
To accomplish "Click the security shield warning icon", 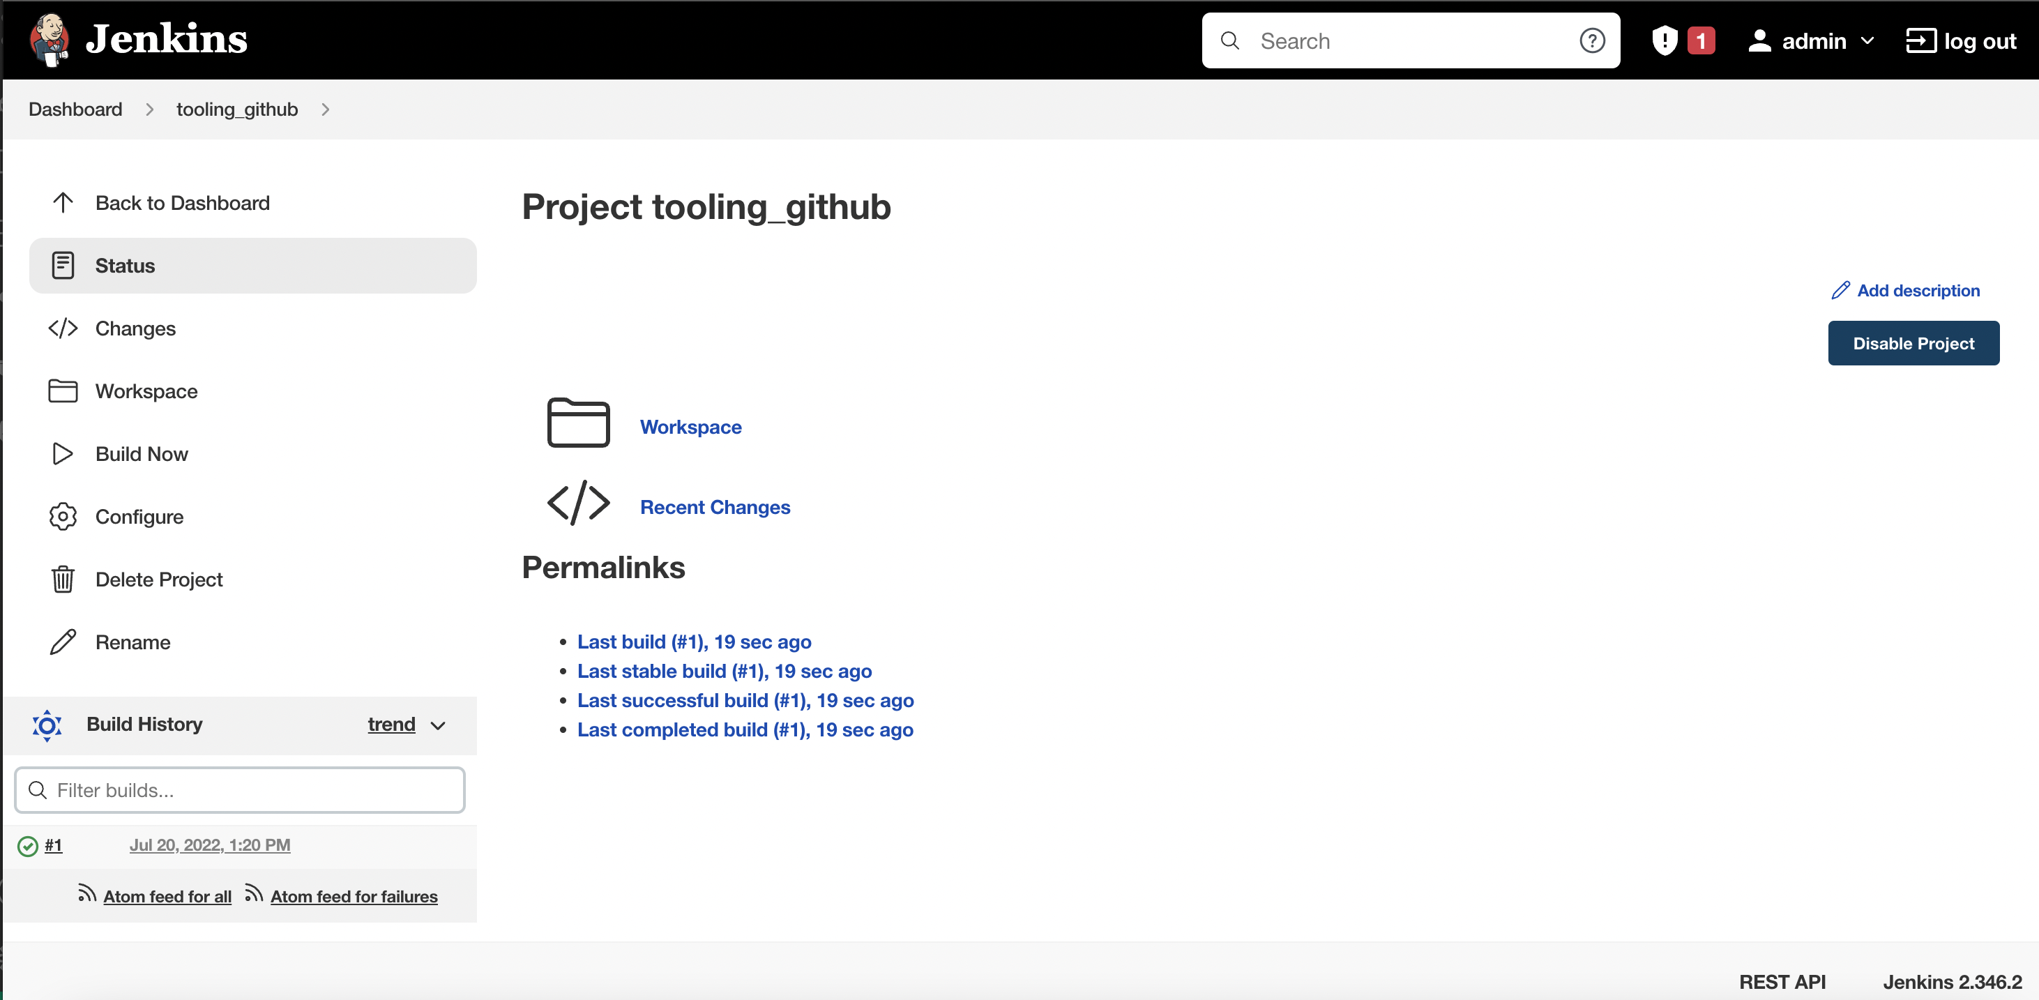I will pos(1665,40).
